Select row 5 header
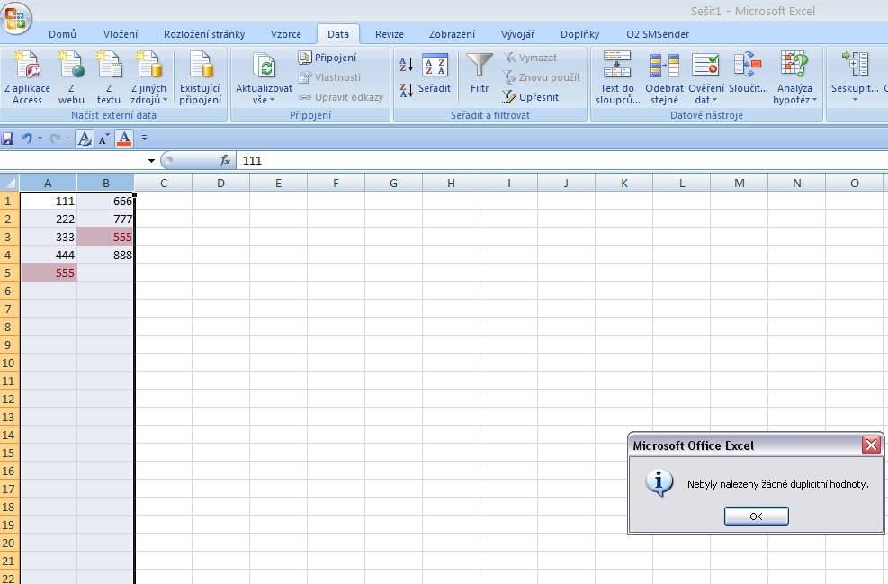 pyautogui.click(x=9, y=273)
